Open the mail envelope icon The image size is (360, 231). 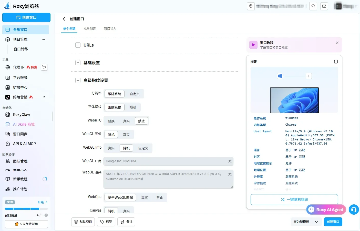[x=324, y=6]
